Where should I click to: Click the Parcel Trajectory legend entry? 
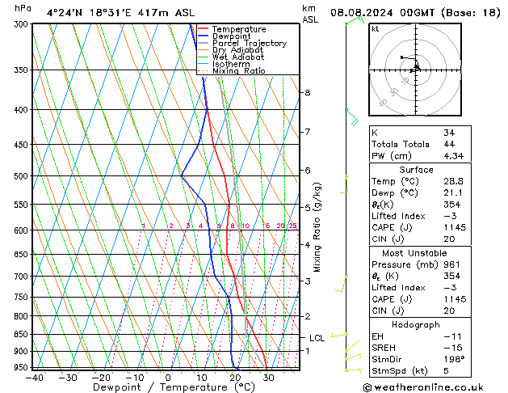pos(242,43)
